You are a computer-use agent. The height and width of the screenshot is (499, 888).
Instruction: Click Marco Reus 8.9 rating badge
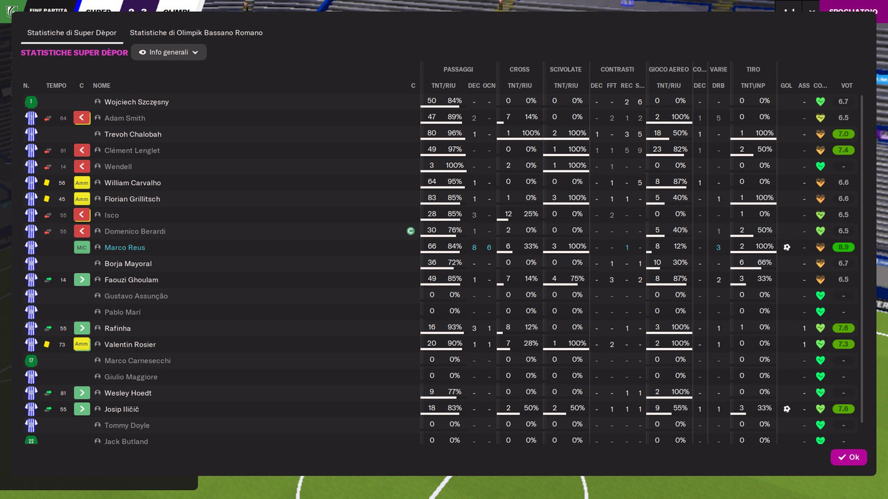coord(844,247)
